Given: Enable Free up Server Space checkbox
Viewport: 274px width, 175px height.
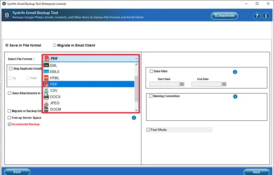Looking at the screenshot, I should coord(9,118).
